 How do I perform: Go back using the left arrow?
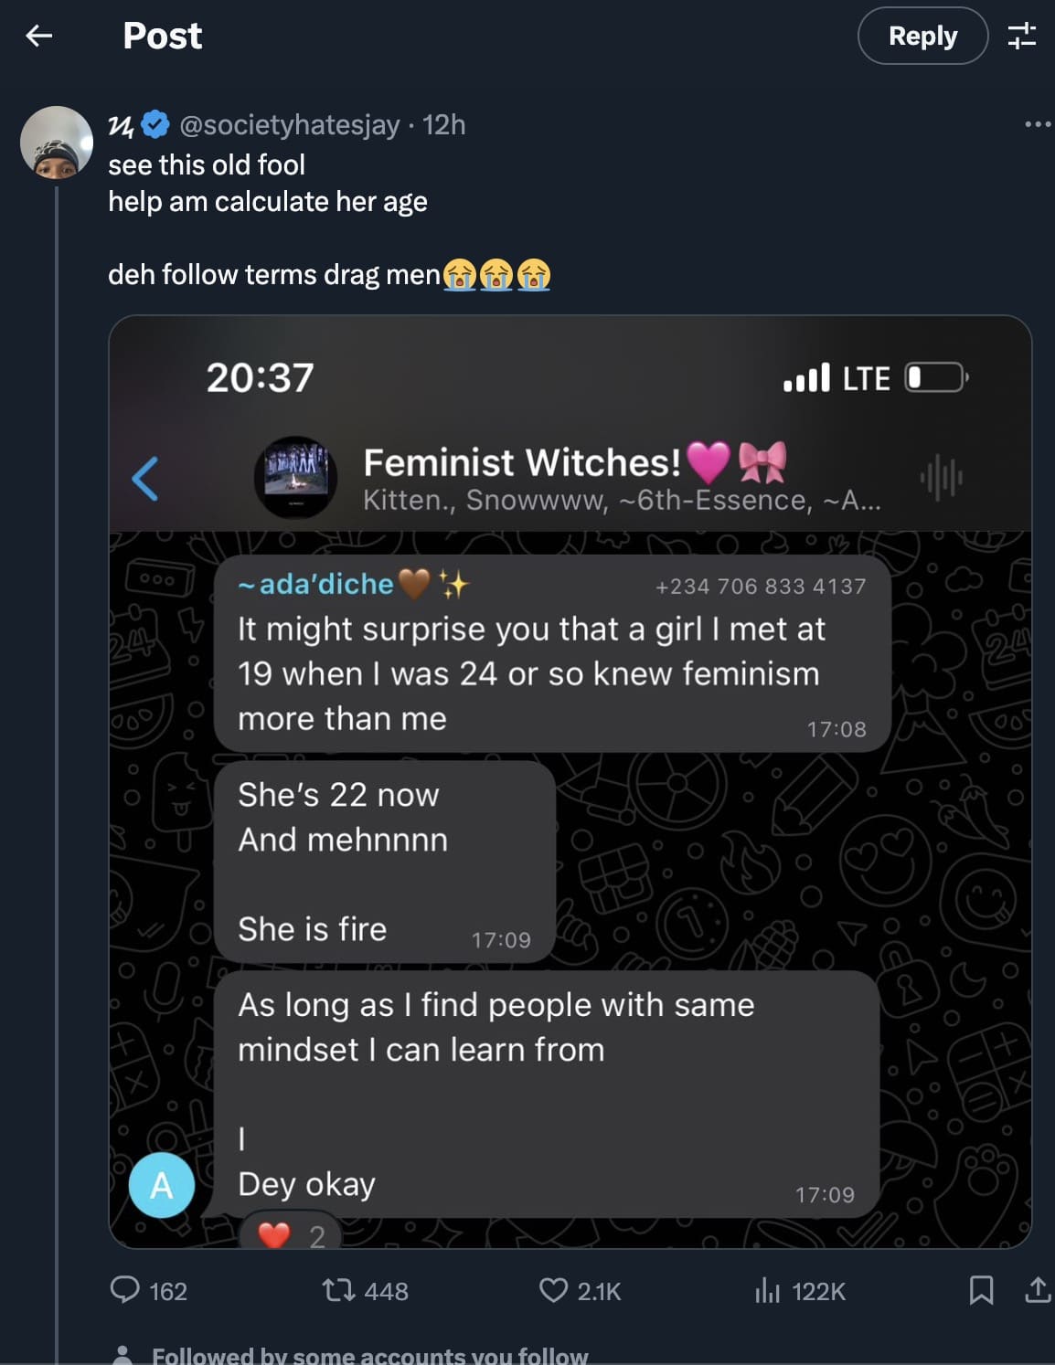39,36
